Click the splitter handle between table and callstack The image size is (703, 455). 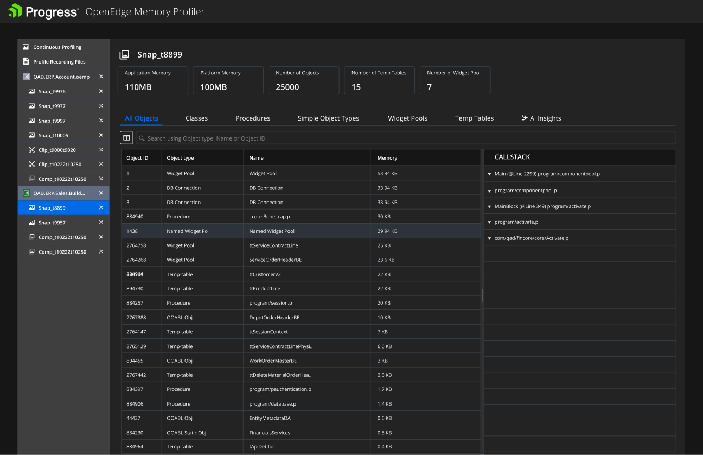tap(482, 295)
